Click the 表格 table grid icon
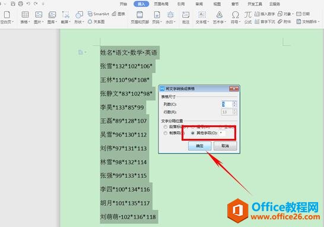The height and width of the screenshot is (227, 324). coord(25,15)
